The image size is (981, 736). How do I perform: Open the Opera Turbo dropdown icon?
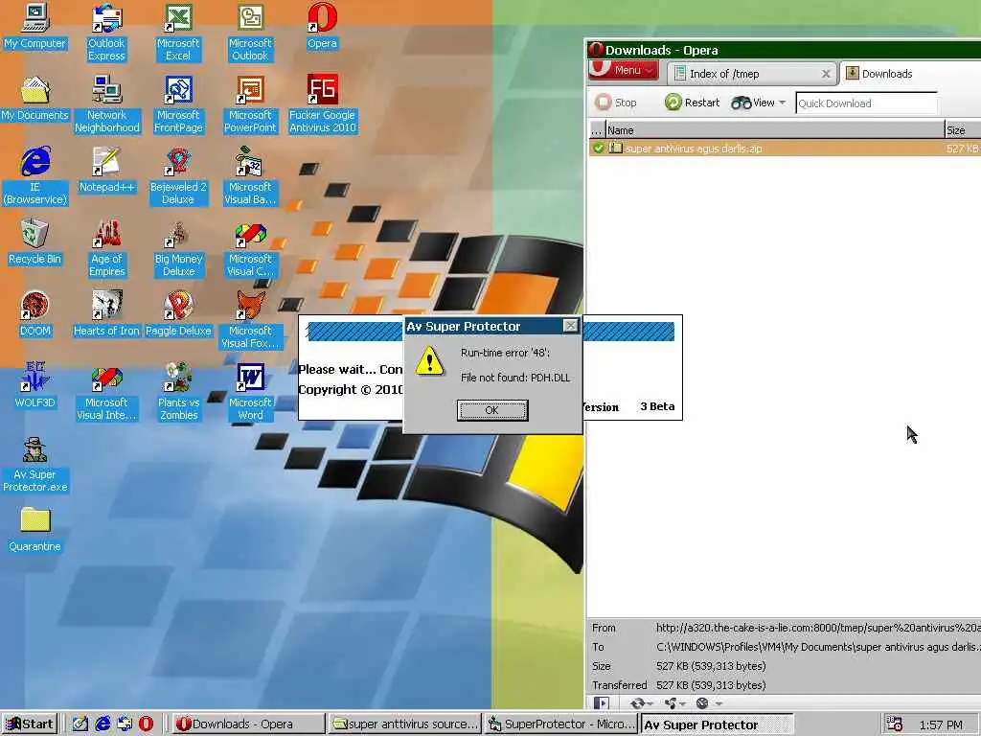coord(708,702)
